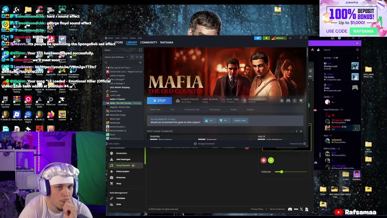Open Steam Friends menu
Screen dimensions: 387x218
pos(125,38)
